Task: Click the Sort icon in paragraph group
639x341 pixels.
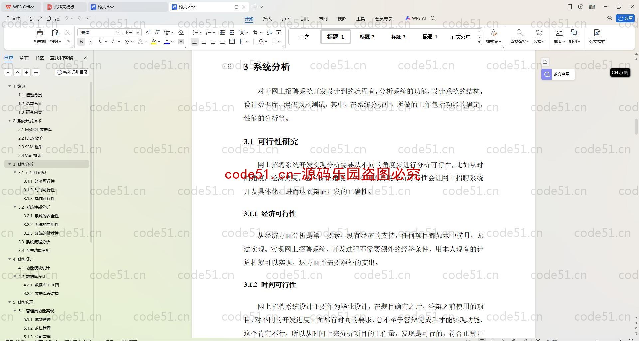Action: coord(269,32)
